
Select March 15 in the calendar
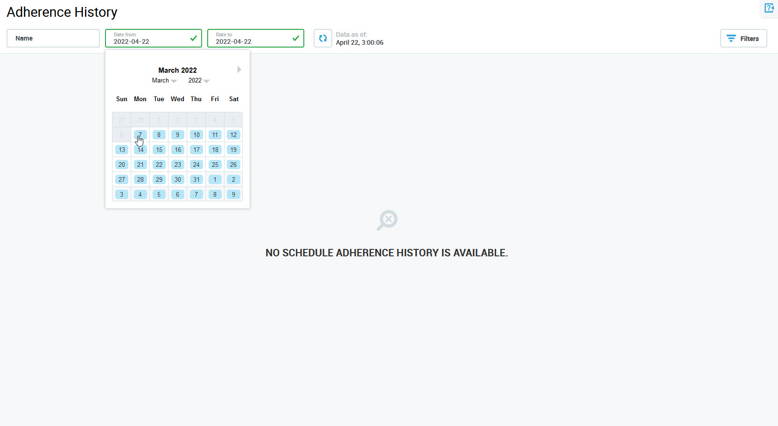159,150
